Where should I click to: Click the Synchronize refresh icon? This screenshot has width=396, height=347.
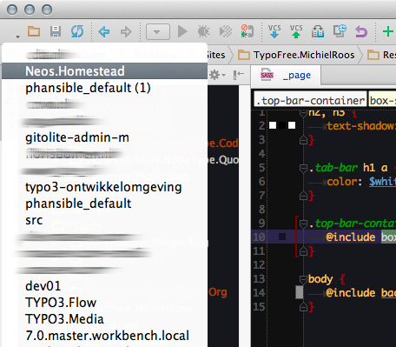coord(77,31)
